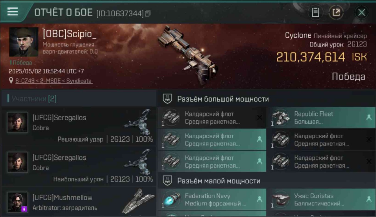
Task: Share the battle report via export icon
Action: tap(336, 12)
